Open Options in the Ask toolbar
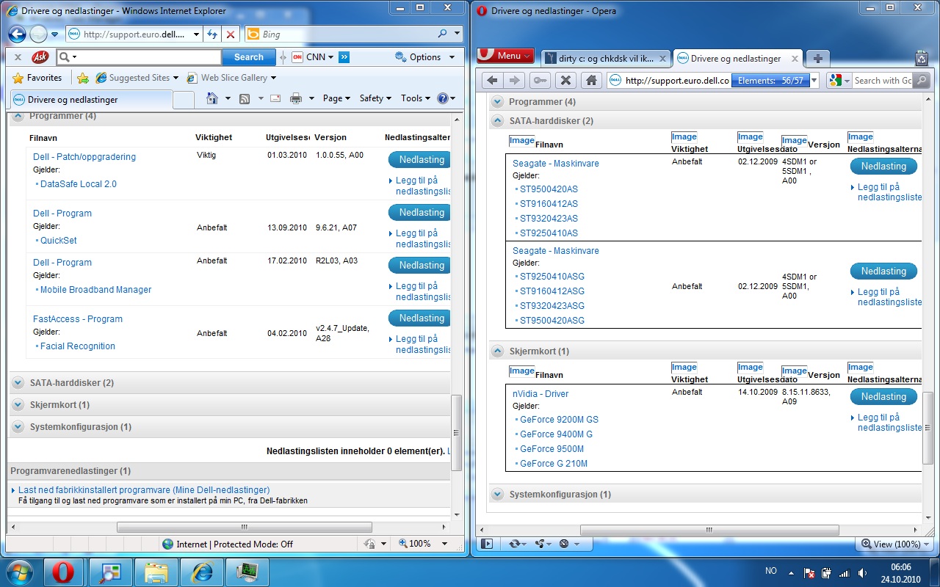Image resolution: width=940 pixels, height=587 pixels. click(424, 57)
